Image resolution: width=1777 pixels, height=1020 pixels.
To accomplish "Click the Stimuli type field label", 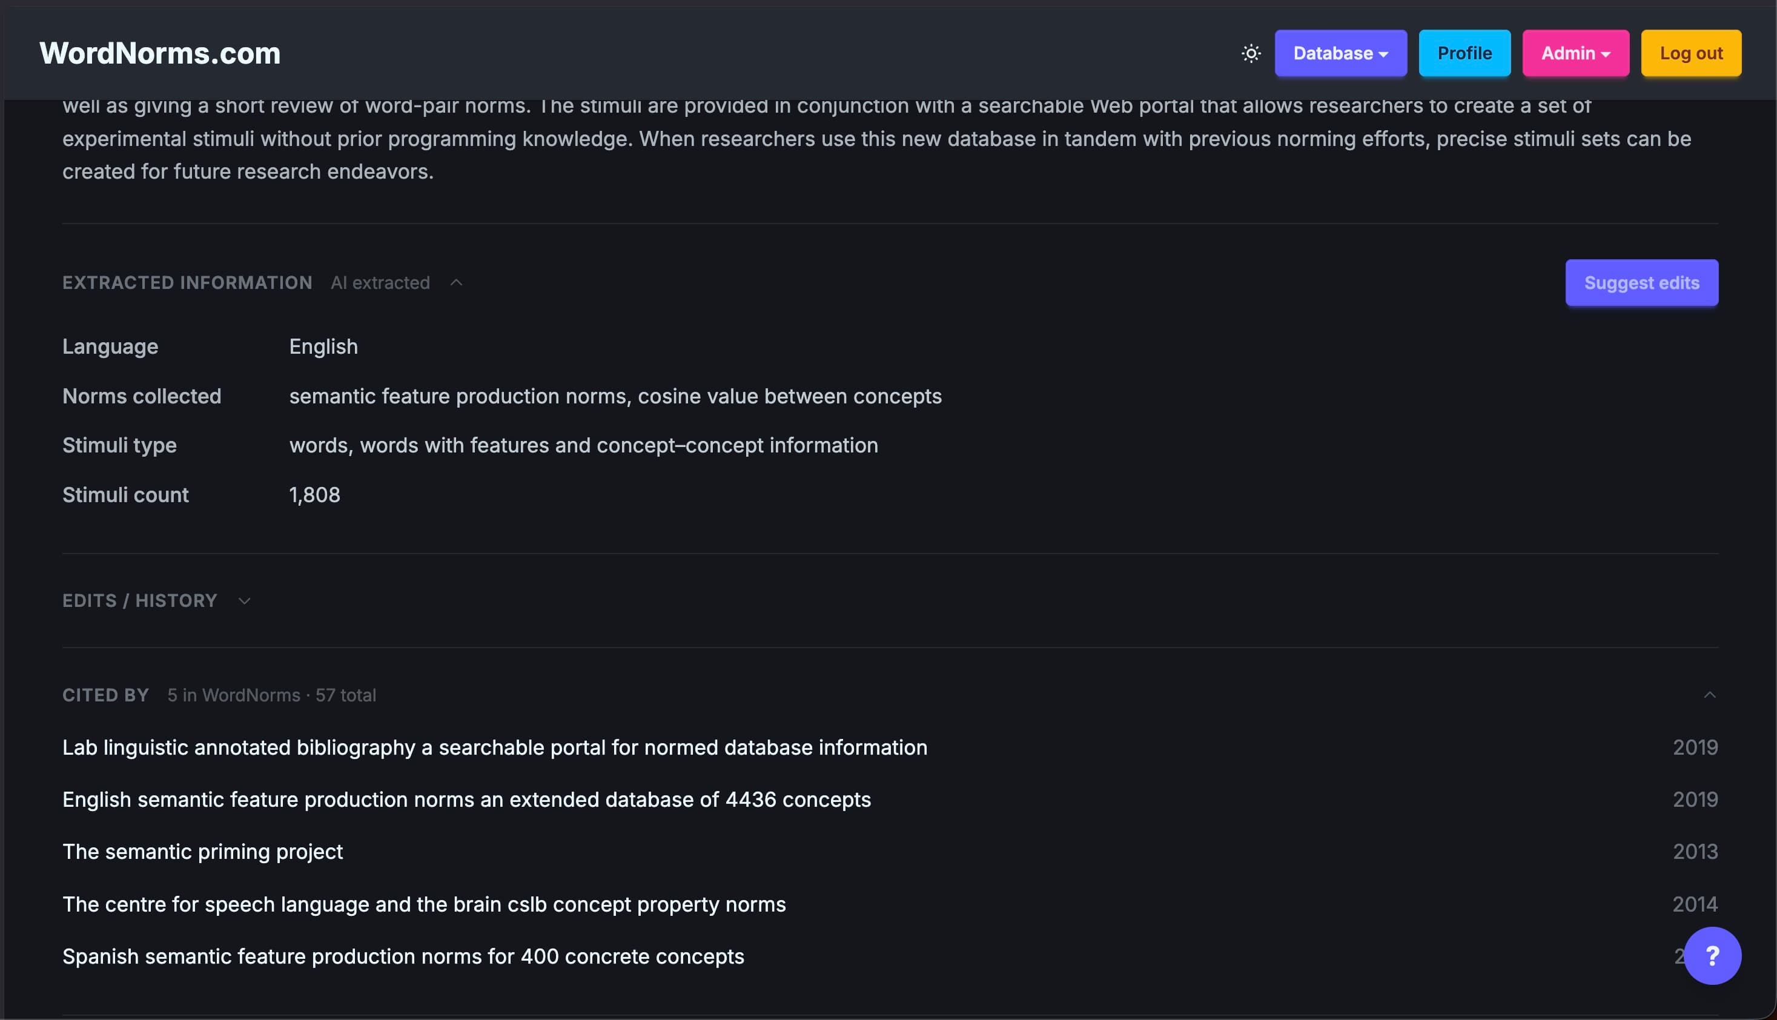I will coord(119,446).
